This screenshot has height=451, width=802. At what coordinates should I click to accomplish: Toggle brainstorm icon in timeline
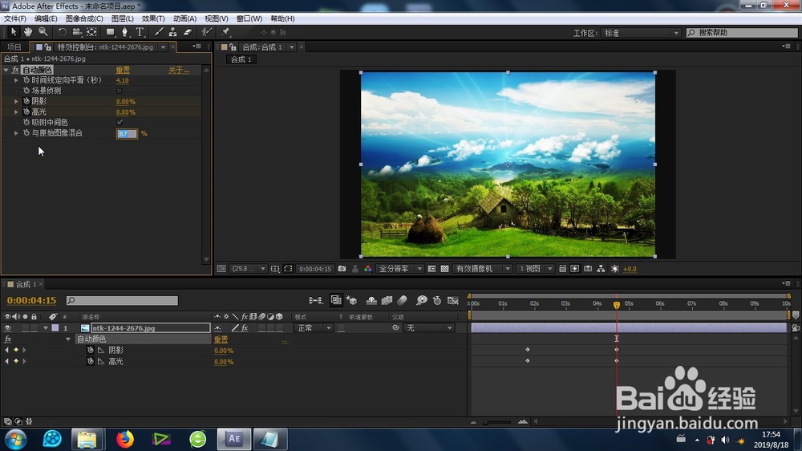tap(422, 300)
